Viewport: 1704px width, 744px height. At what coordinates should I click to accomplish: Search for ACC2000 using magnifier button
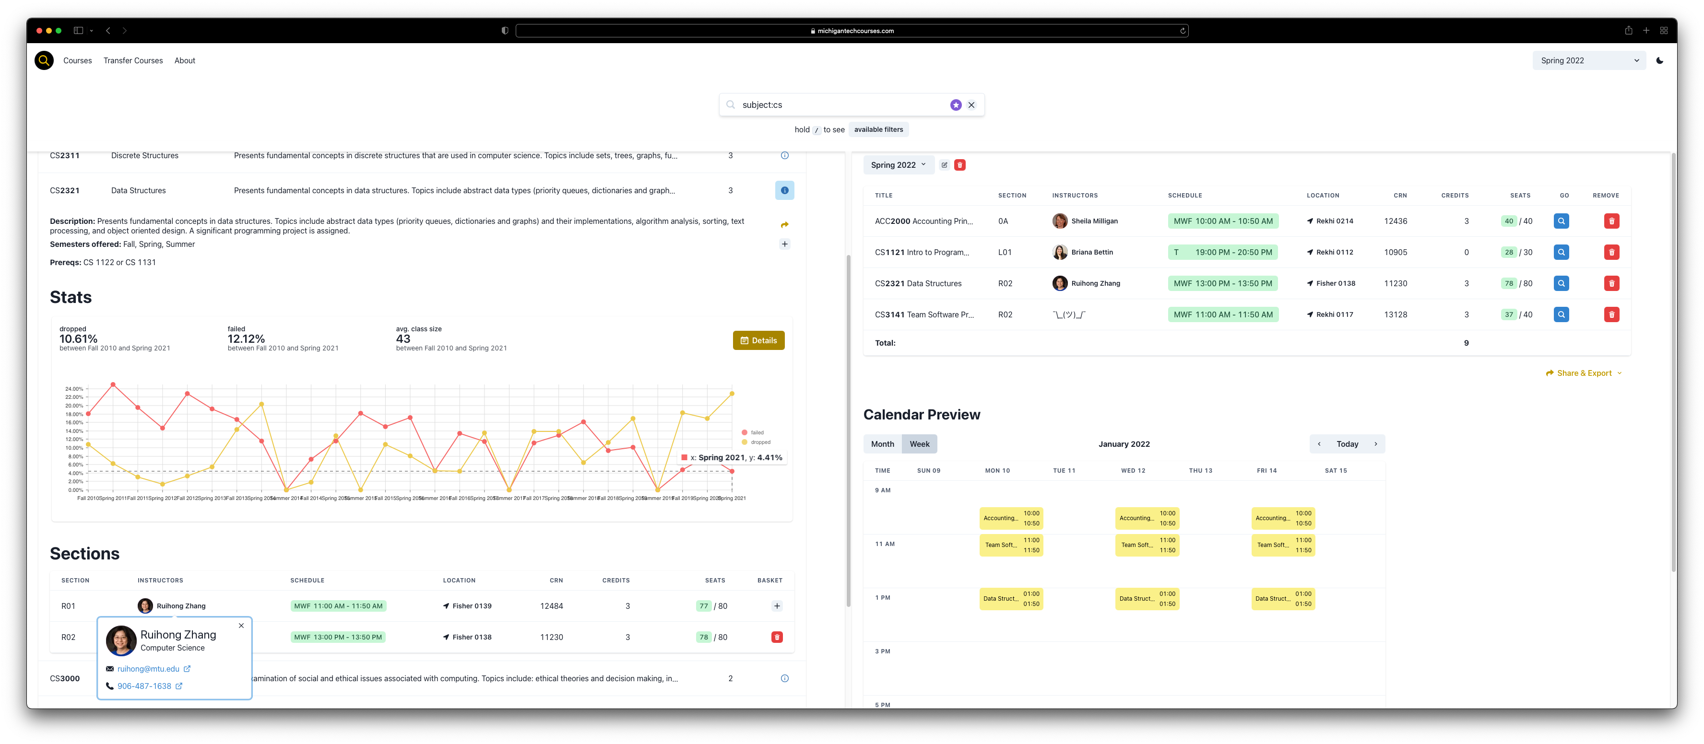pyautogui.click(x=1561, y=221)
